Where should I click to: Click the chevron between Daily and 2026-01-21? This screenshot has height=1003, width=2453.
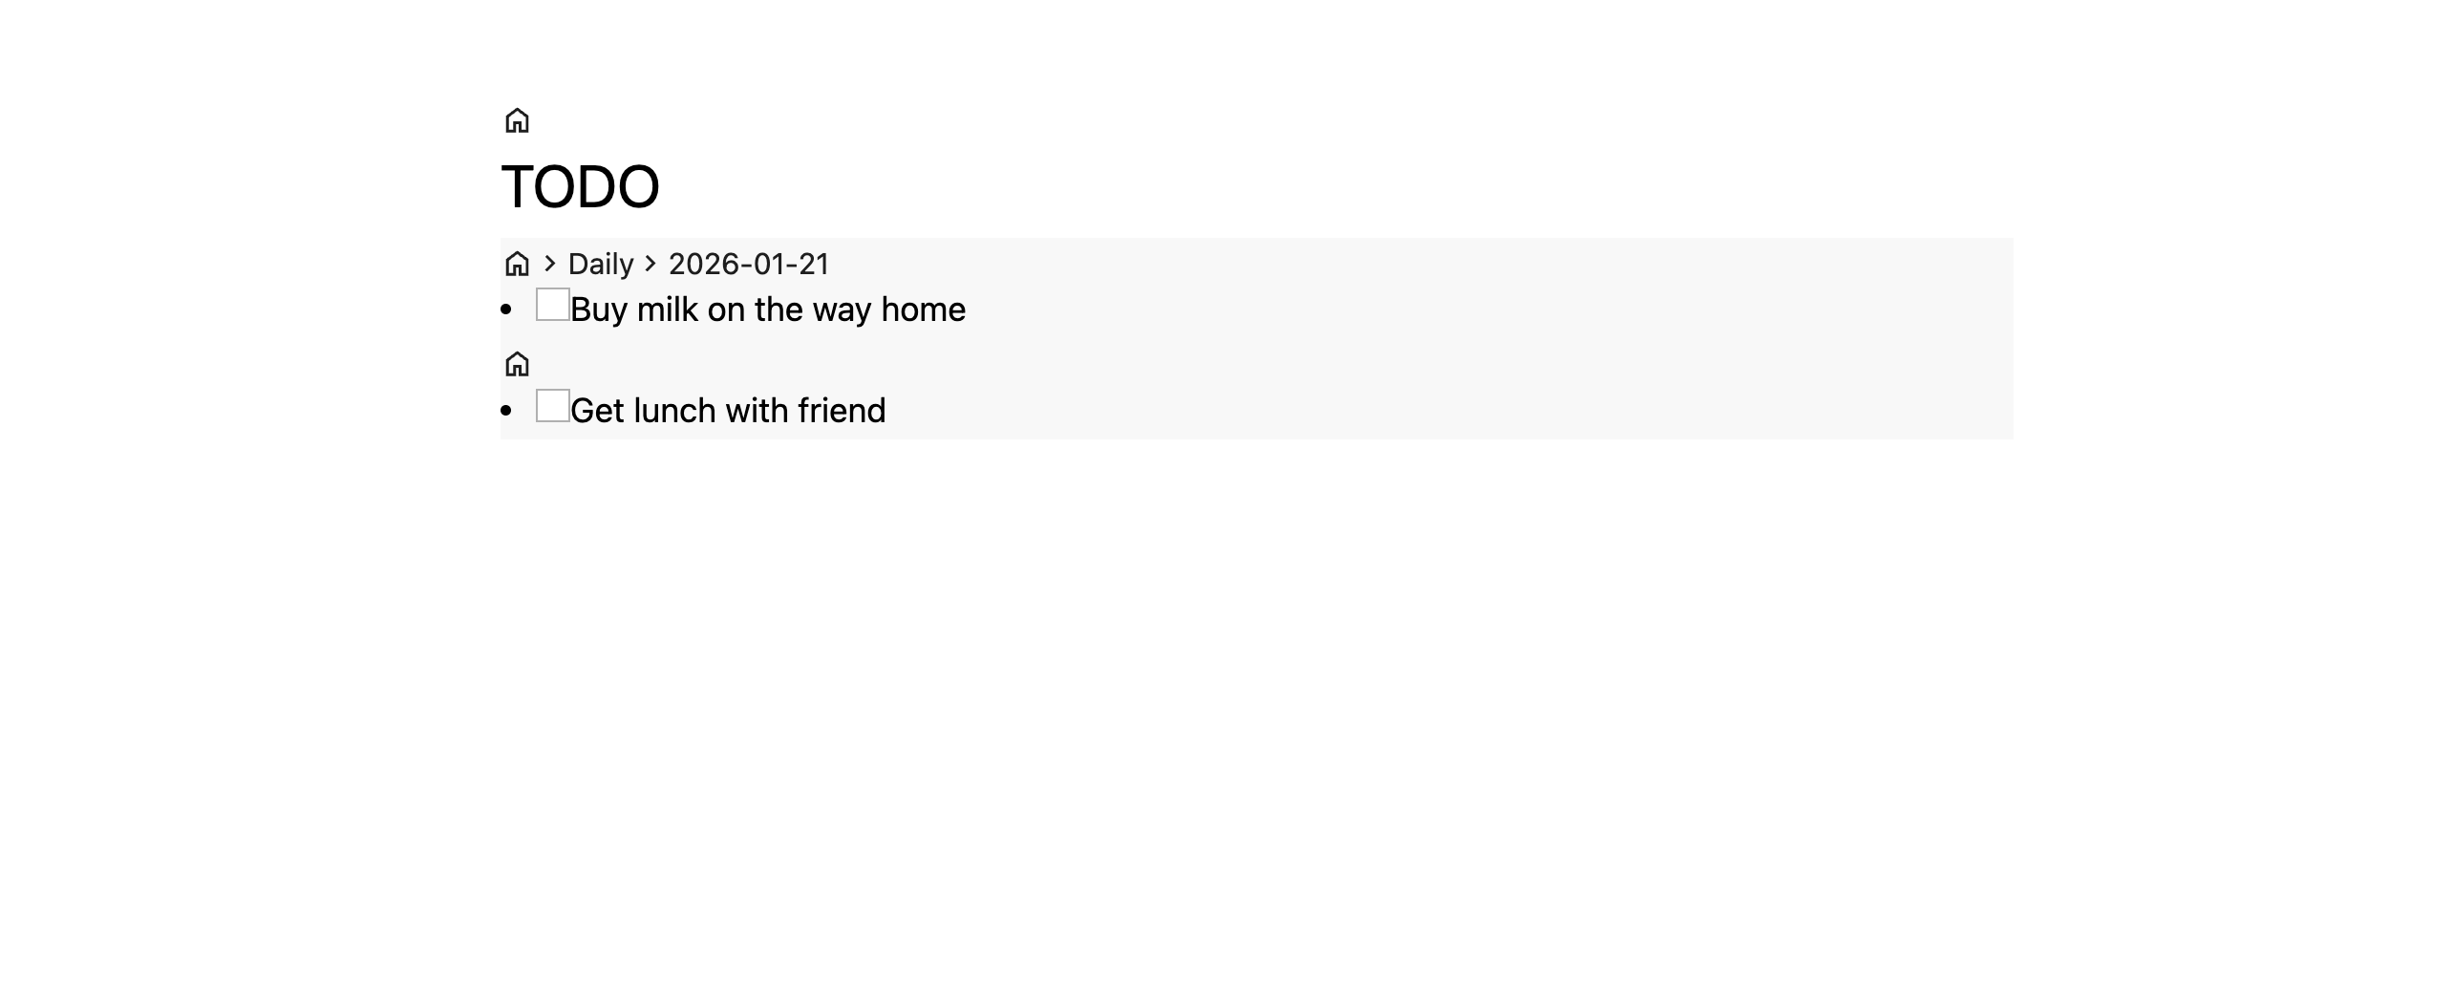(651, 264)
